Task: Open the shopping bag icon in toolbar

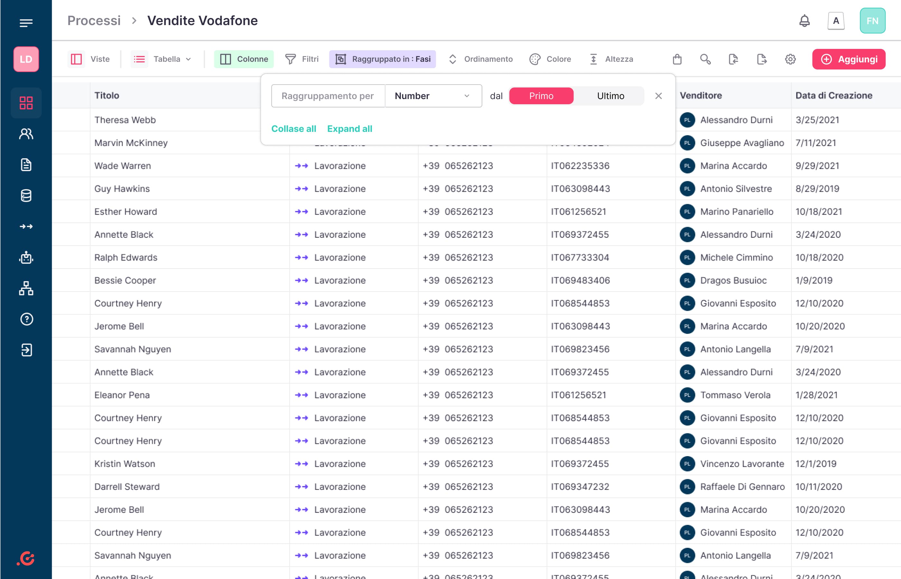Action: tap(677, 59)
